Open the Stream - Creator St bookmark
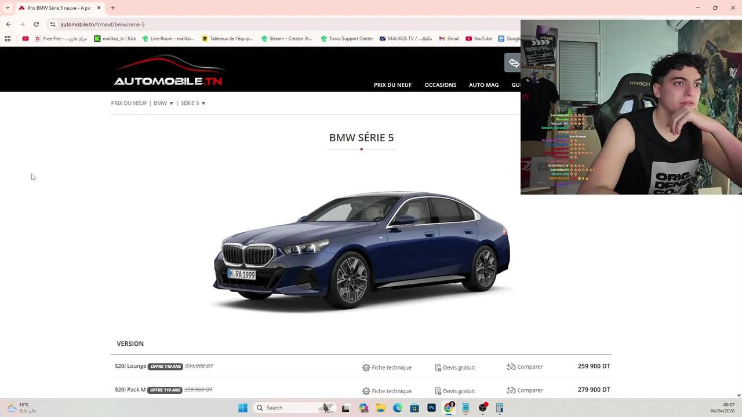 coord(286,39)
